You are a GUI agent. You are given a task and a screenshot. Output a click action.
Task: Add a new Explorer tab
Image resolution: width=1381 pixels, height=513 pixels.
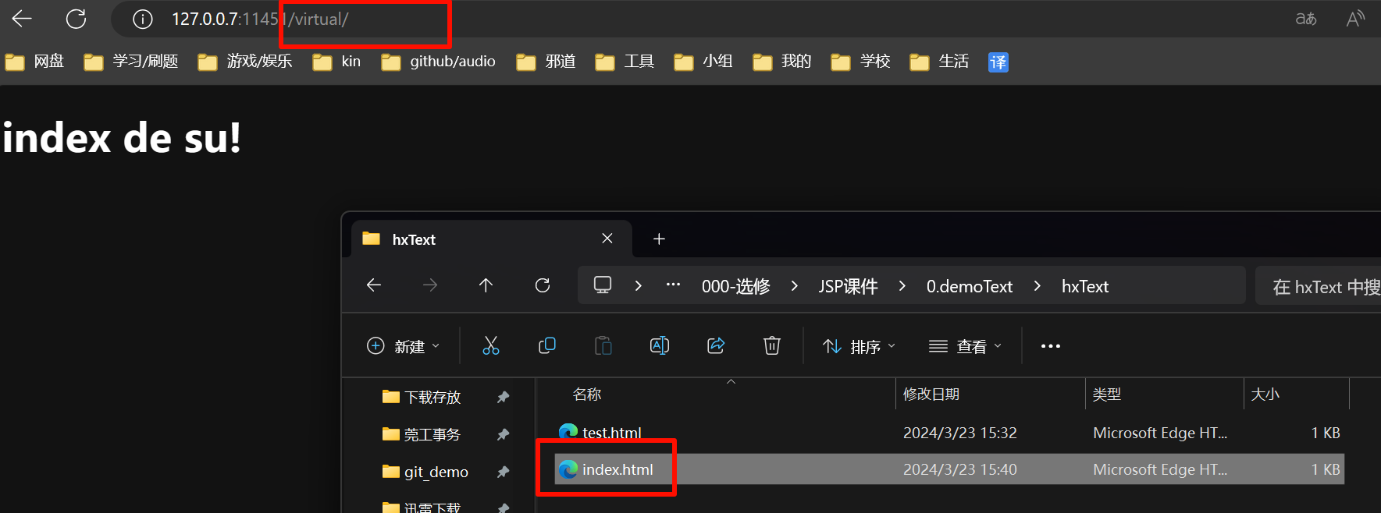pos(659,239)
